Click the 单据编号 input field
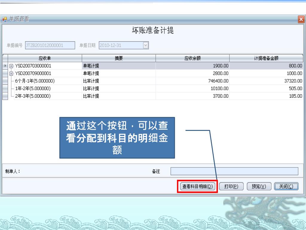This screenshot has width=306, height=230. pos(50,46)
